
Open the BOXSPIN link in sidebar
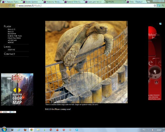[x=12, y=34]
